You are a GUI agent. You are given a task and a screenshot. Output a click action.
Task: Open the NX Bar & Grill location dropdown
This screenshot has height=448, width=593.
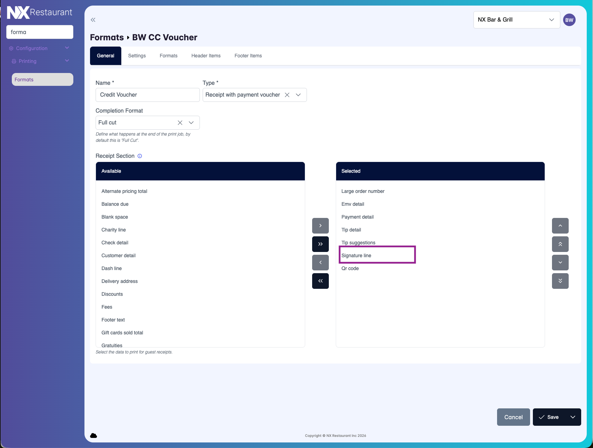point(516,20)
